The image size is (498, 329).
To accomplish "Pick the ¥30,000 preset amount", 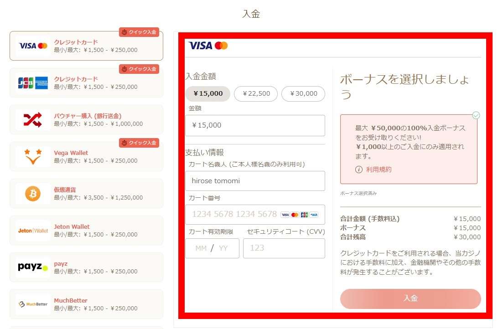I will click(x=303, y=93).
